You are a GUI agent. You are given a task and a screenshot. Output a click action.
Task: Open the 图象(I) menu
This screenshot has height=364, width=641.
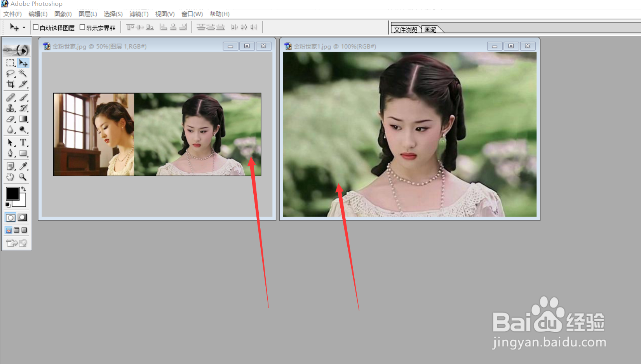tap(63, 14)
